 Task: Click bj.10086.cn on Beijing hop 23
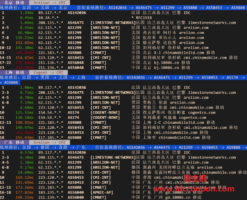coord(166,68)
